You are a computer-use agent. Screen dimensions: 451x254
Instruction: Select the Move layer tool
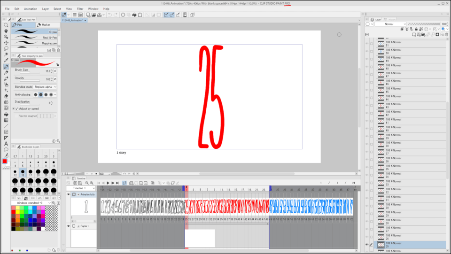6,43
